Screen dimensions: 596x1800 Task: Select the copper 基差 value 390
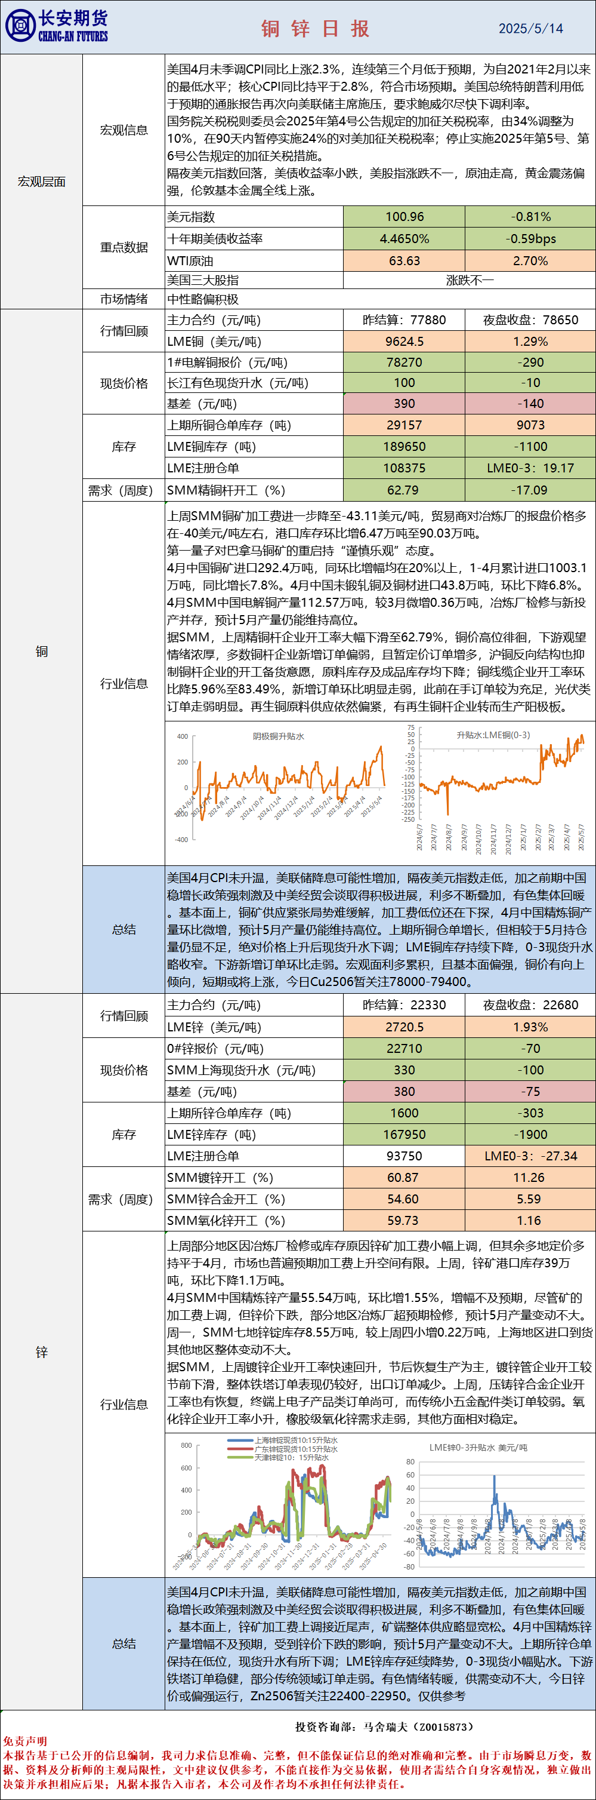[404, 404]
